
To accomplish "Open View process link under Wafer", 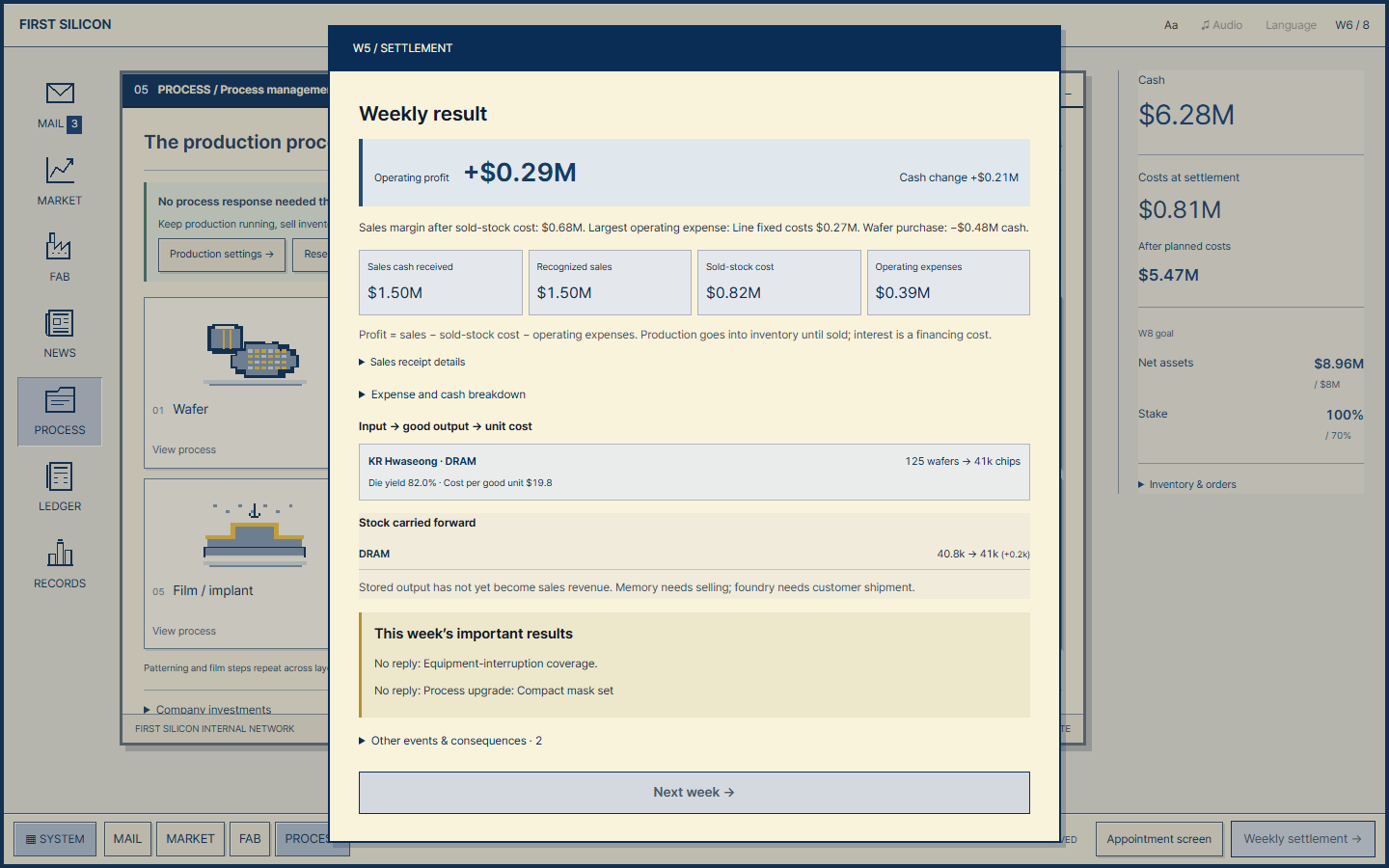I will [184, 449].
